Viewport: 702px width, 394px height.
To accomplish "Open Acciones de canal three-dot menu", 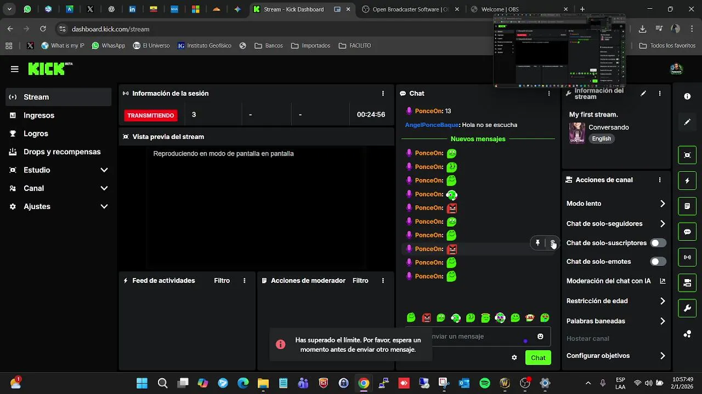I will click(x=660, y=180).
